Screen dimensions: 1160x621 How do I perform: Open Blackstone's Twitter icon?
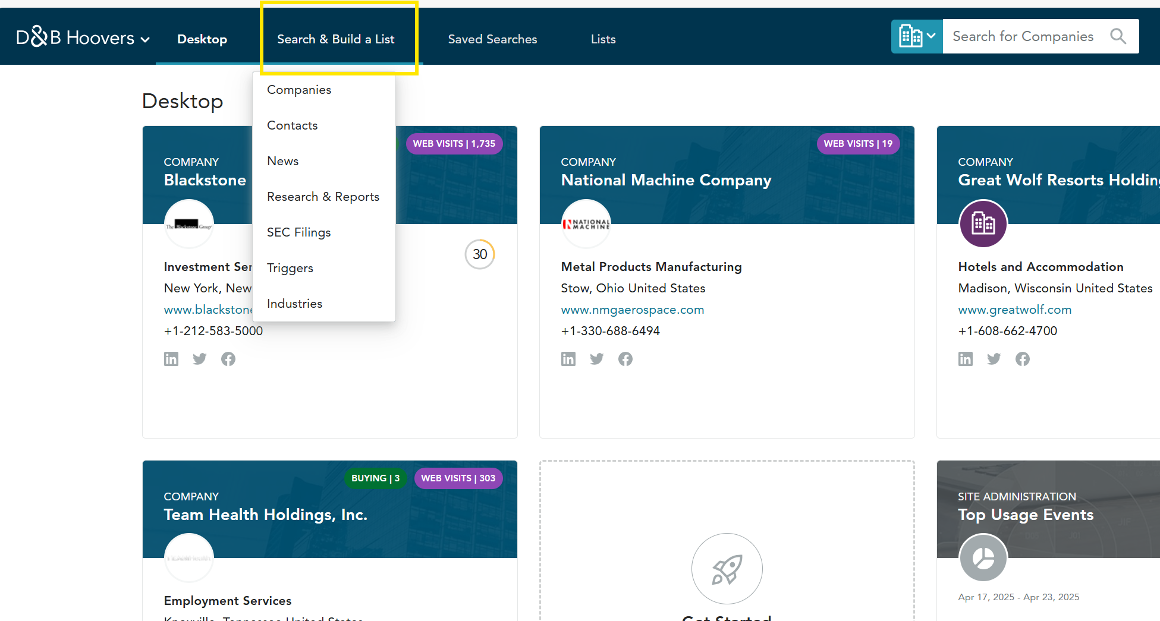click(x=200, y=359)
